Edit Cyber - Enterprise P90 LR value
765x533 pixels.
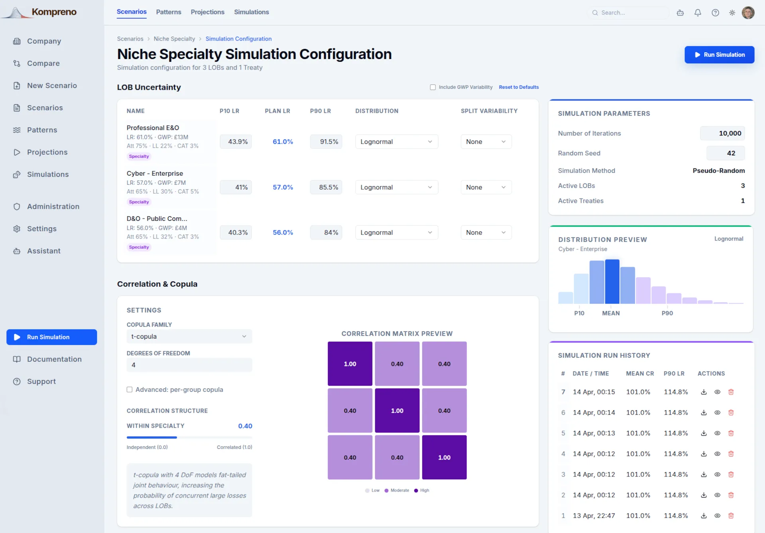(326, 187)
